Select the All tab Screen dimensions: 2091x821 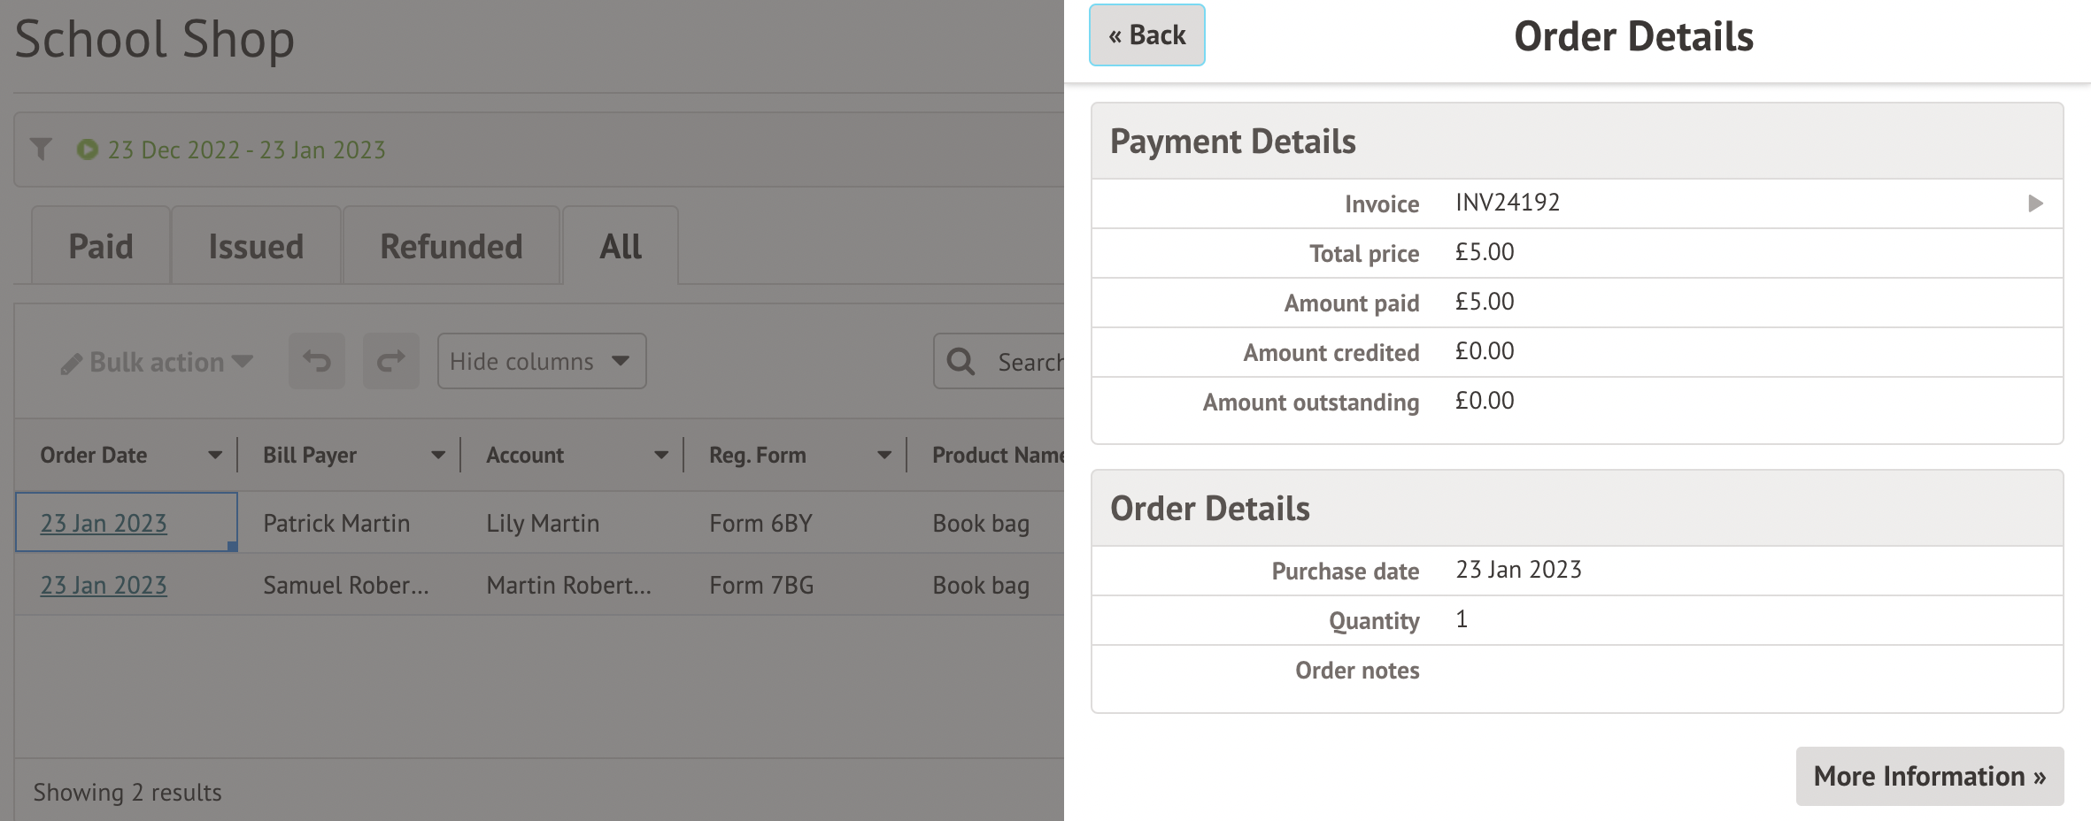tap(621, 246)
